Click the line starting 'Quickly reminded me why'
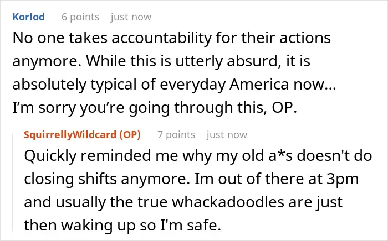 (198, 156)
